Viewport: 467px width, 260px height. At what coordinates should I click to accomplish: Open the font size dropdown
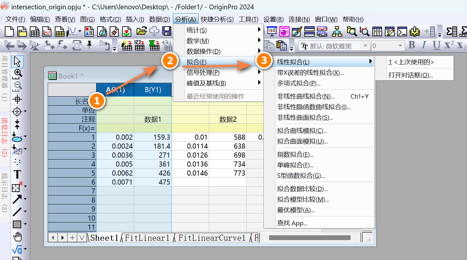[399, 46]
